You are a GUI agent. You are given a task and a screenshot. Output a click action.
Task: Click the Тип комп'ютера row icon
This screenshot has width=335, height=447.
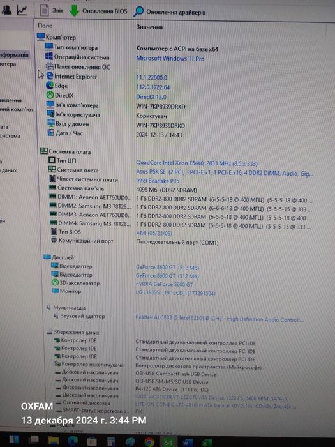pyautogui.click(x=48, y=47)
